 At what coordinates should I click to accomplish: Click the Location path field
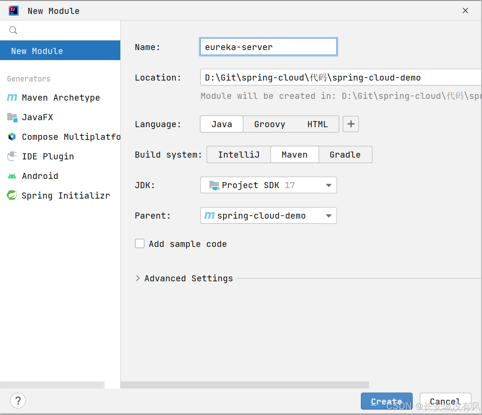click(x=341, y=78)
